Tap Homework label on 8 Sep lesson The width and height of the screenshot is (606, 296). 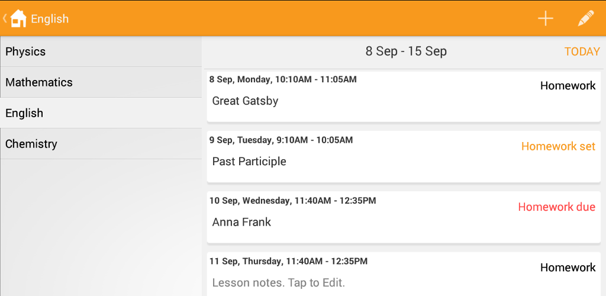(x=568, y=85)
